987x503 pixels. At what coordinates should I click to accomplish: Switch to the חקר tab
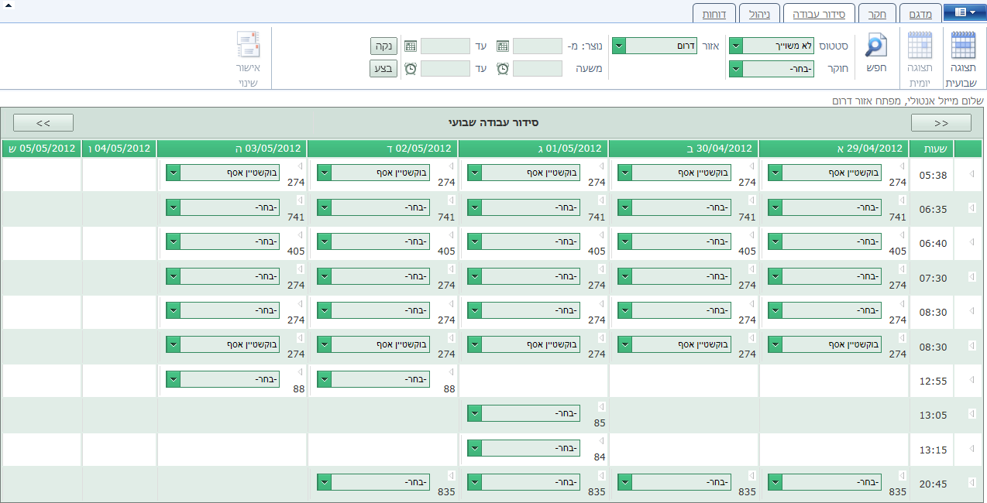(878, 14)
